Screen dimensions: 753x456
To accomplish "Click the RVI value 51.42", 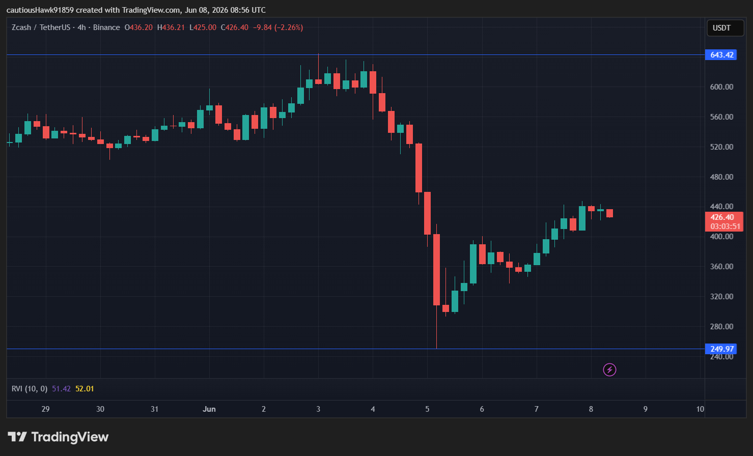I will pyautogui.click(x=61, y=389).
